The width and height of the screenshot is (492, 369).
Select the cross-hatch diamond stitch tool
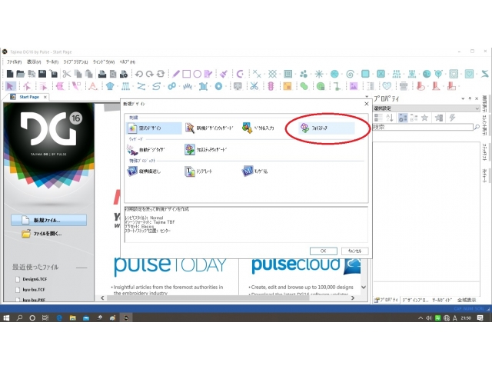pos(272,74)
